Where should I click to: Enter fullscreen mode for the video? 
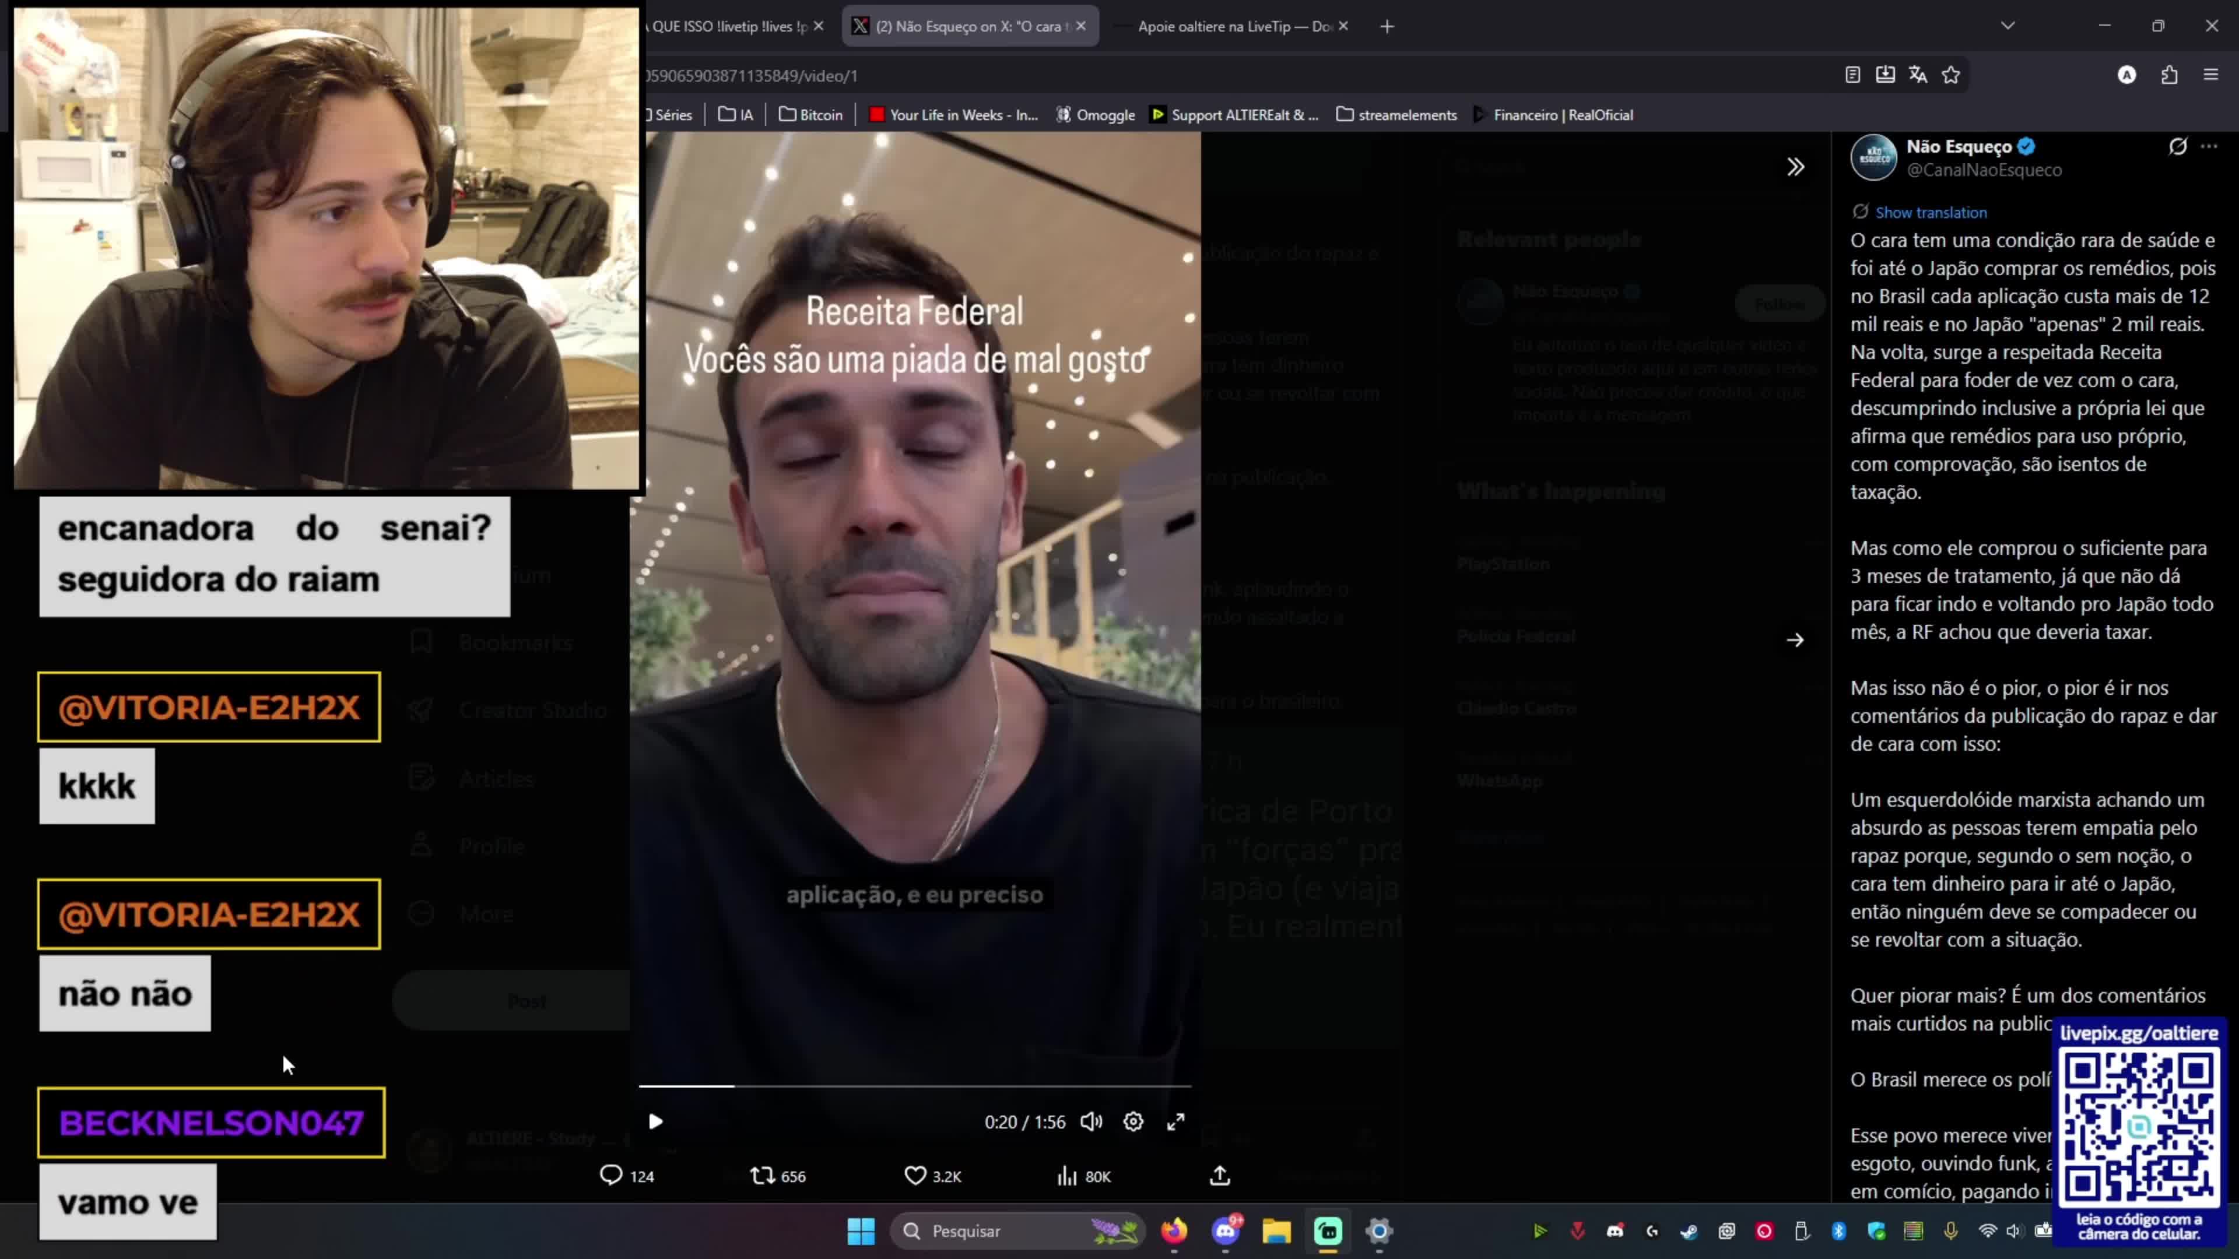tap(1176, 1121)
